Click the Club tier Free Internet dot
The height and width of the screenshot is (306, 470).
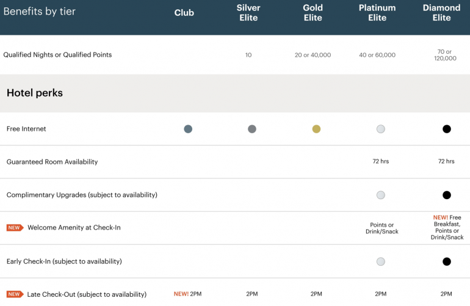[x=188, y=129]
